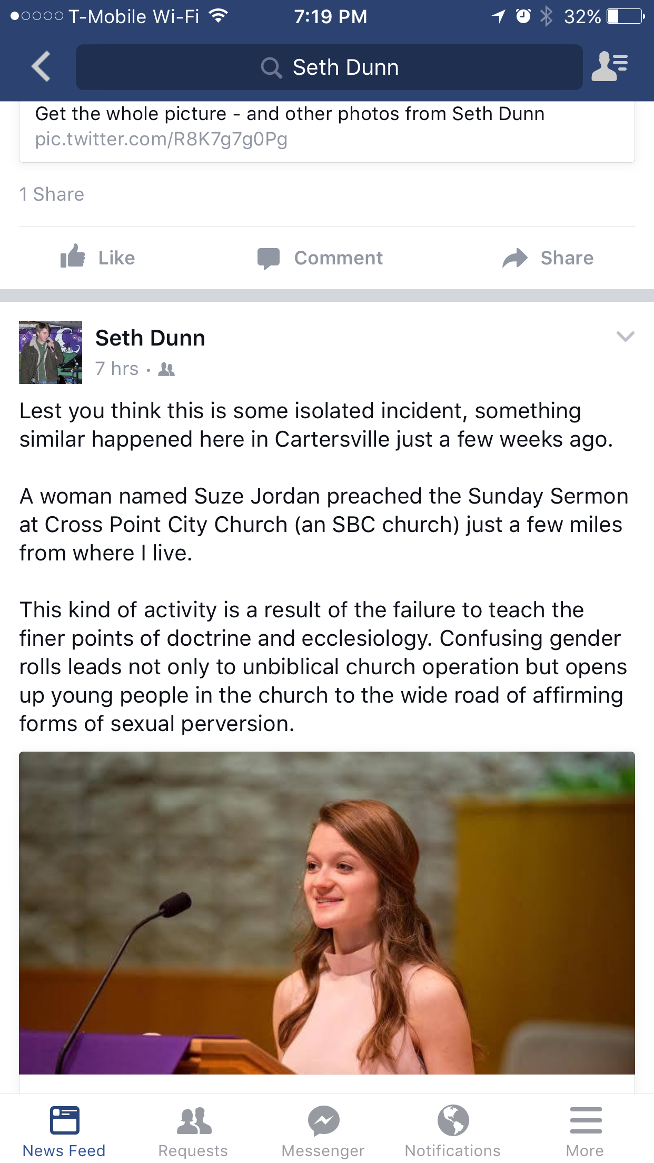This screenshot has height=1163, width=654.
Task: Open the friends list icon in header
Action: tap(609, 66)
